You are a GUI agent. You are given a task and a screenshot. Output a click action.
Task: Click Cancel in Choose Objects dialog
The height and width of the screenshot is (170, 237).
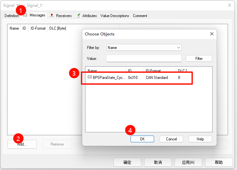tap(172, 139)
